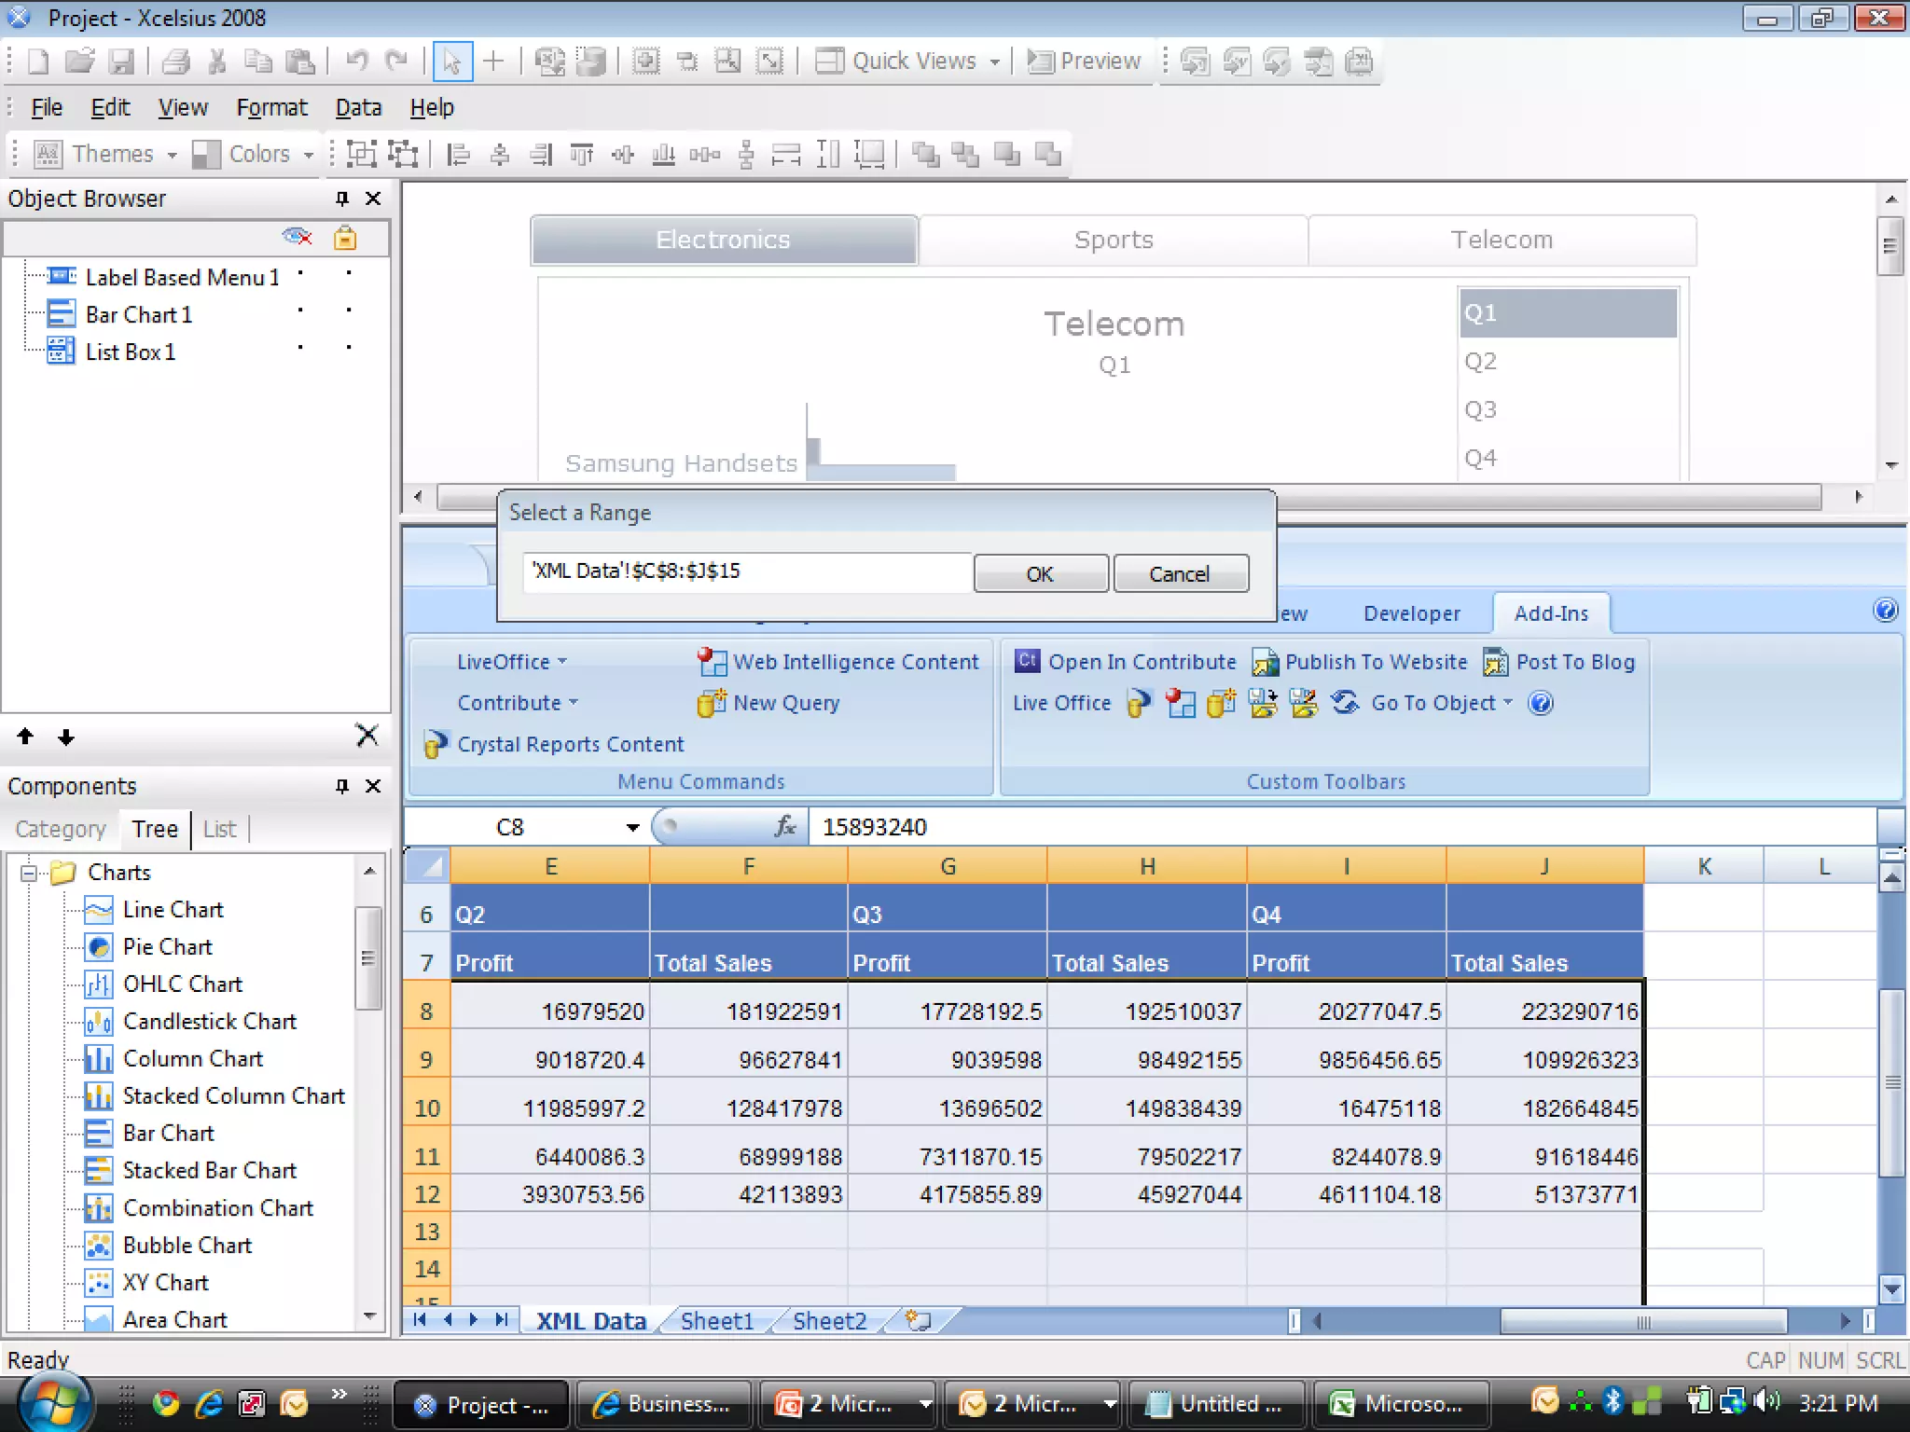This screenshot has height=1432, width=1910.
Task: Click the fx insert function icon
Action: [x=785, y=826]
